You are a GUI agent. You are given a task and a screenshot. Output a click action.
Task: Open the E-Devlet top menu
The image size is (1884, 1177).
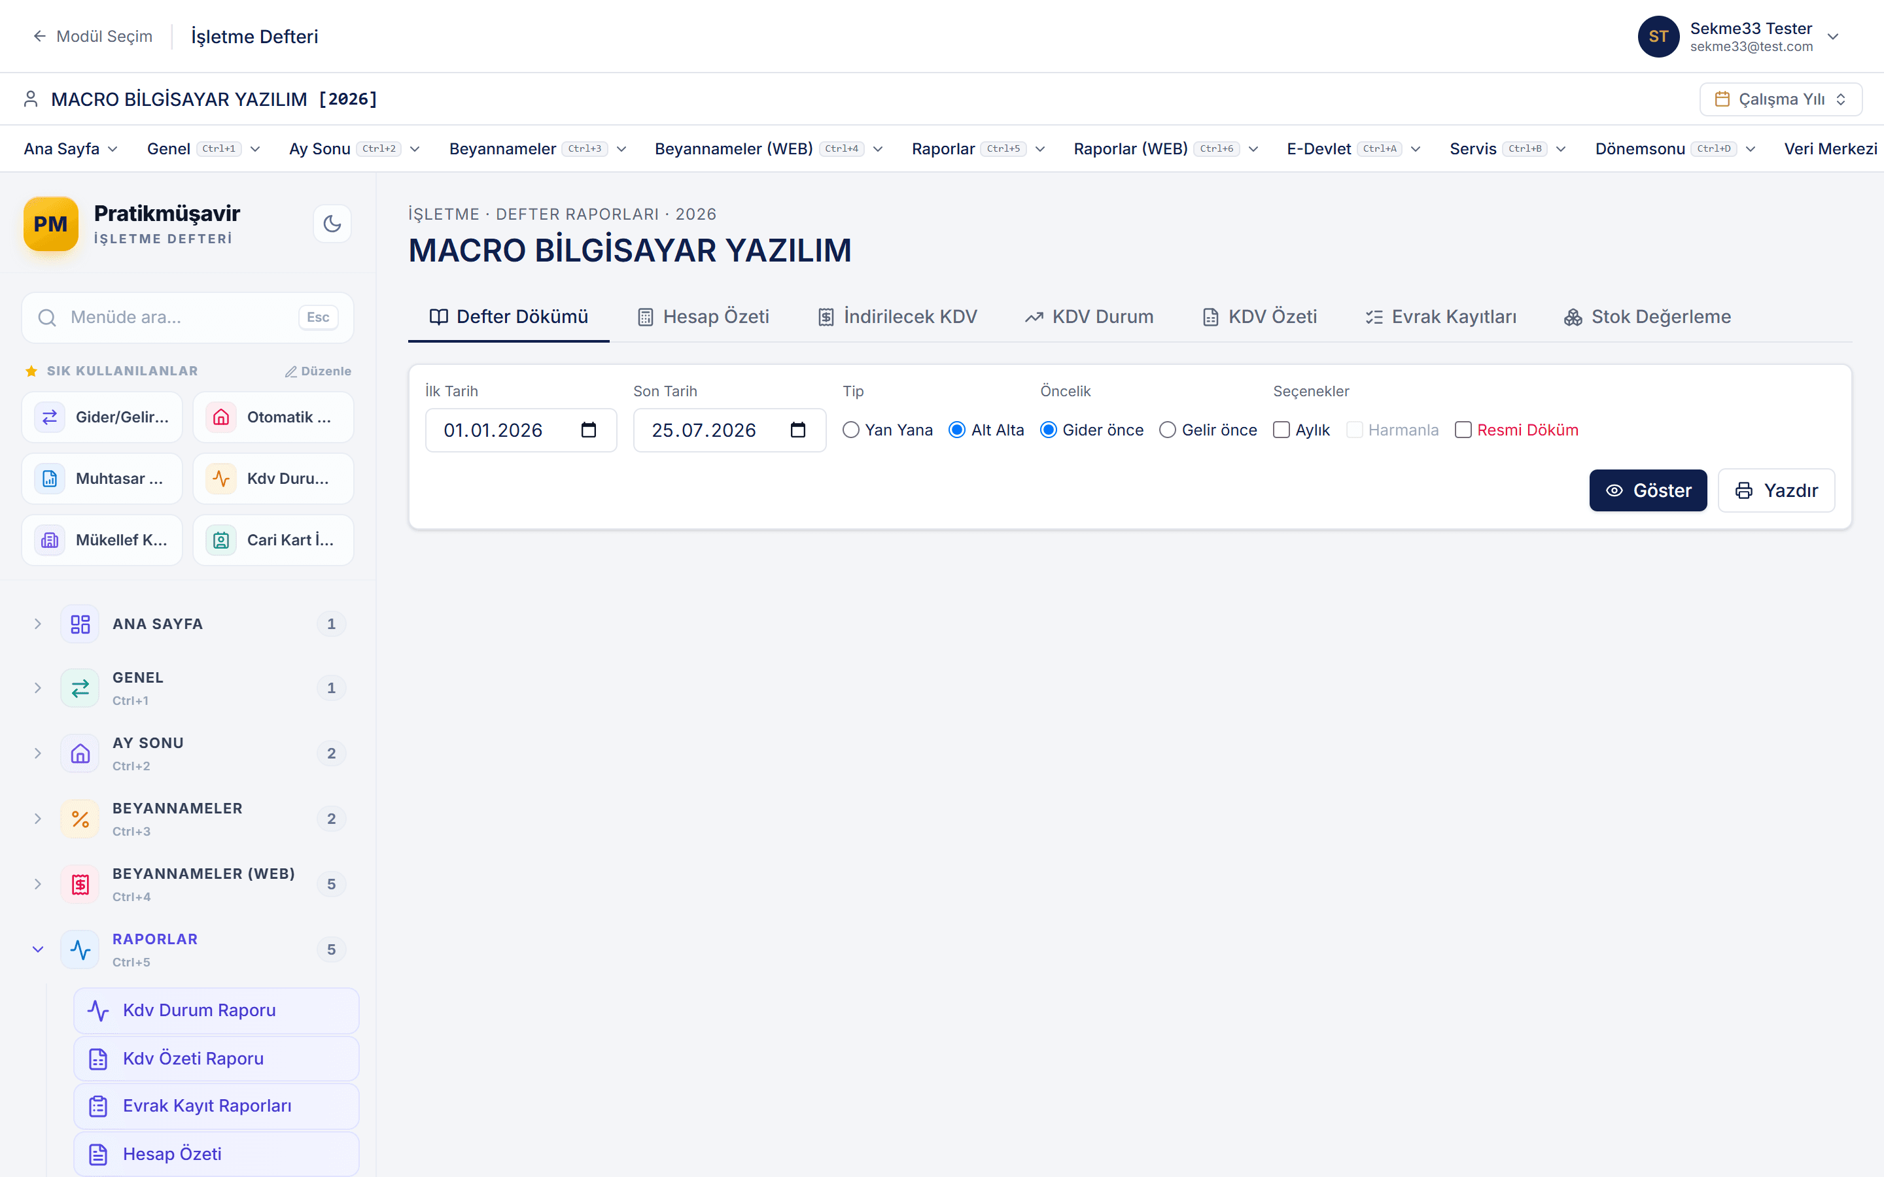[1353, 148]
